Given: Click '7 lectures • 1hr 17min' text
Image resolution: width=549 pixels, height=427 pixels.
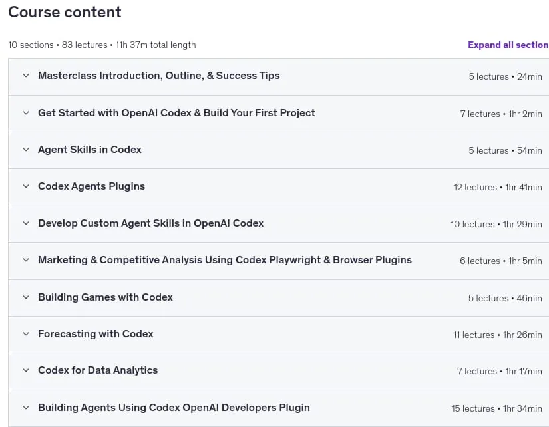Looking at the screenshot, I should click(500, 371).
